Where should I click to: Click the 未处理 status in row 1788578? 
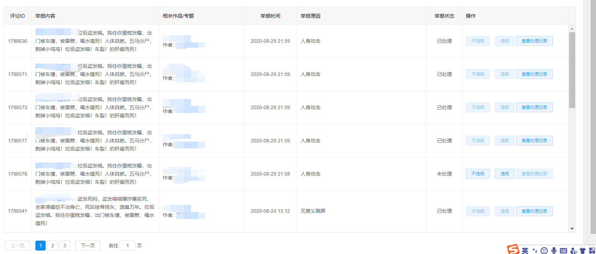click(444, 174)
